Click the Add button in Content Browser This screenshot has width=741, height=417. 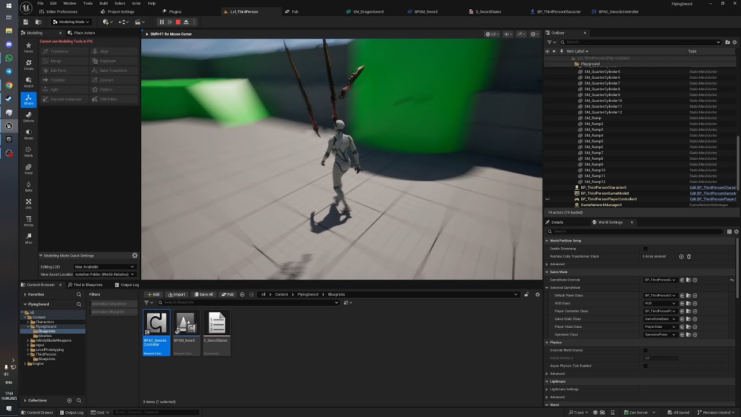pyautogui.click(x=153, y=294)
